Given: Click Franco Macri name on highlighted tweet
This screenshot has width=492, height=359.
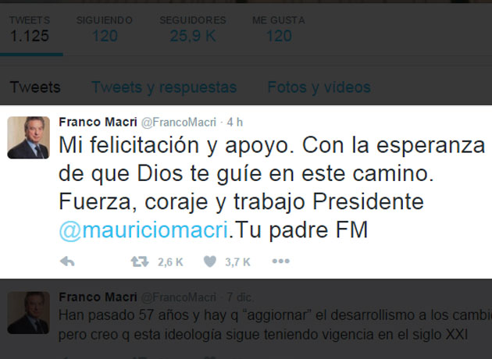Looking at the screenshot, I should click(x=98, y=122).
